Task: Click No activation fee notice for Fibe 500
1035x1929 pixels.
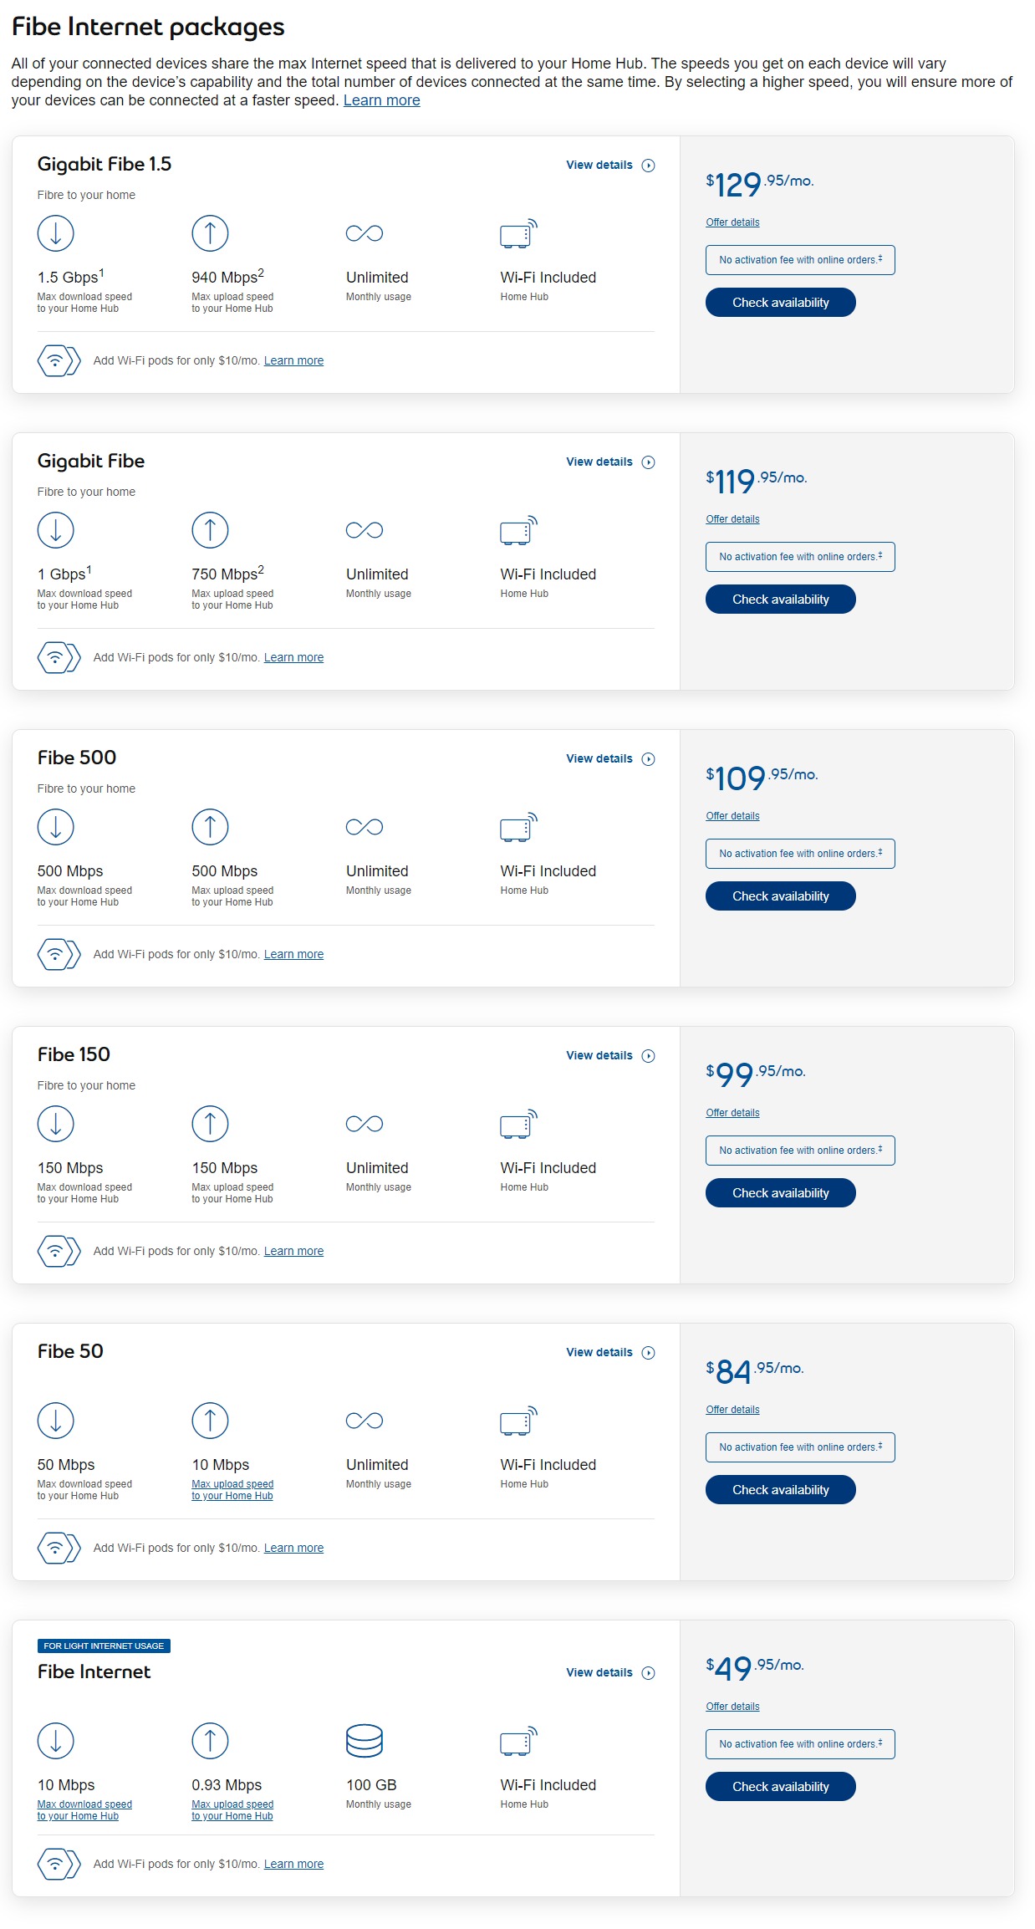Action: [x=800, y=854]
